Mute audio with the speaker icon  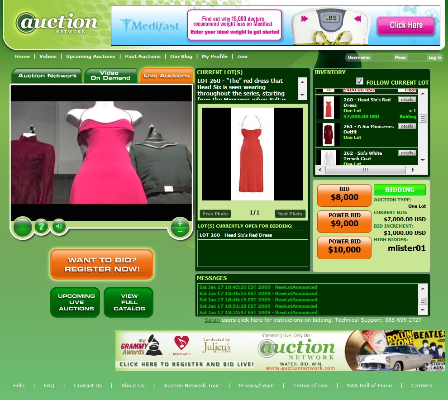(59, 226)
